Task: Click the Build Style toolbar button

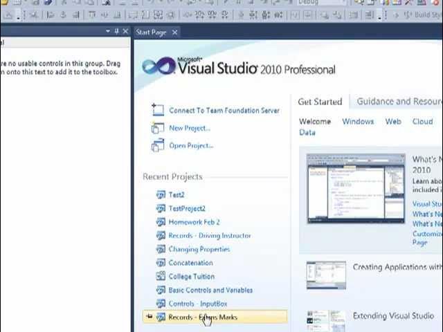Action: (423, 15)
